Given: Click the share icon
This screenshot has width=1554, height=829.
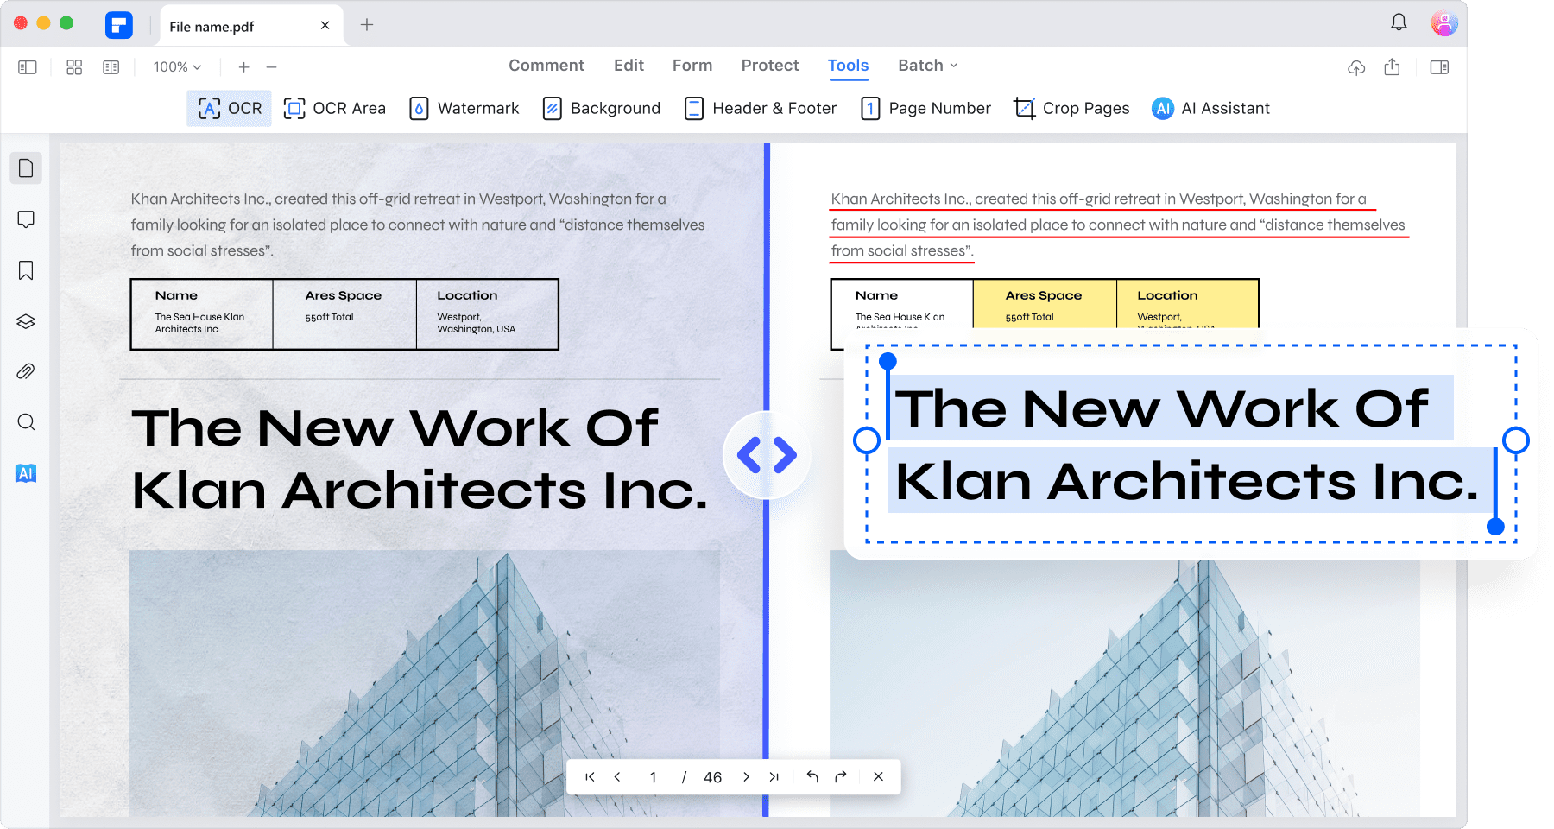Looking at the screenshot, I should coord(1392,67).
